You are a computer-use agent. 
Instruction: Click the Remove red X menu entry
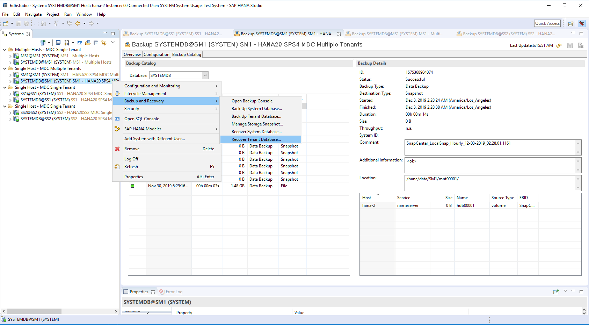point(132,149)
